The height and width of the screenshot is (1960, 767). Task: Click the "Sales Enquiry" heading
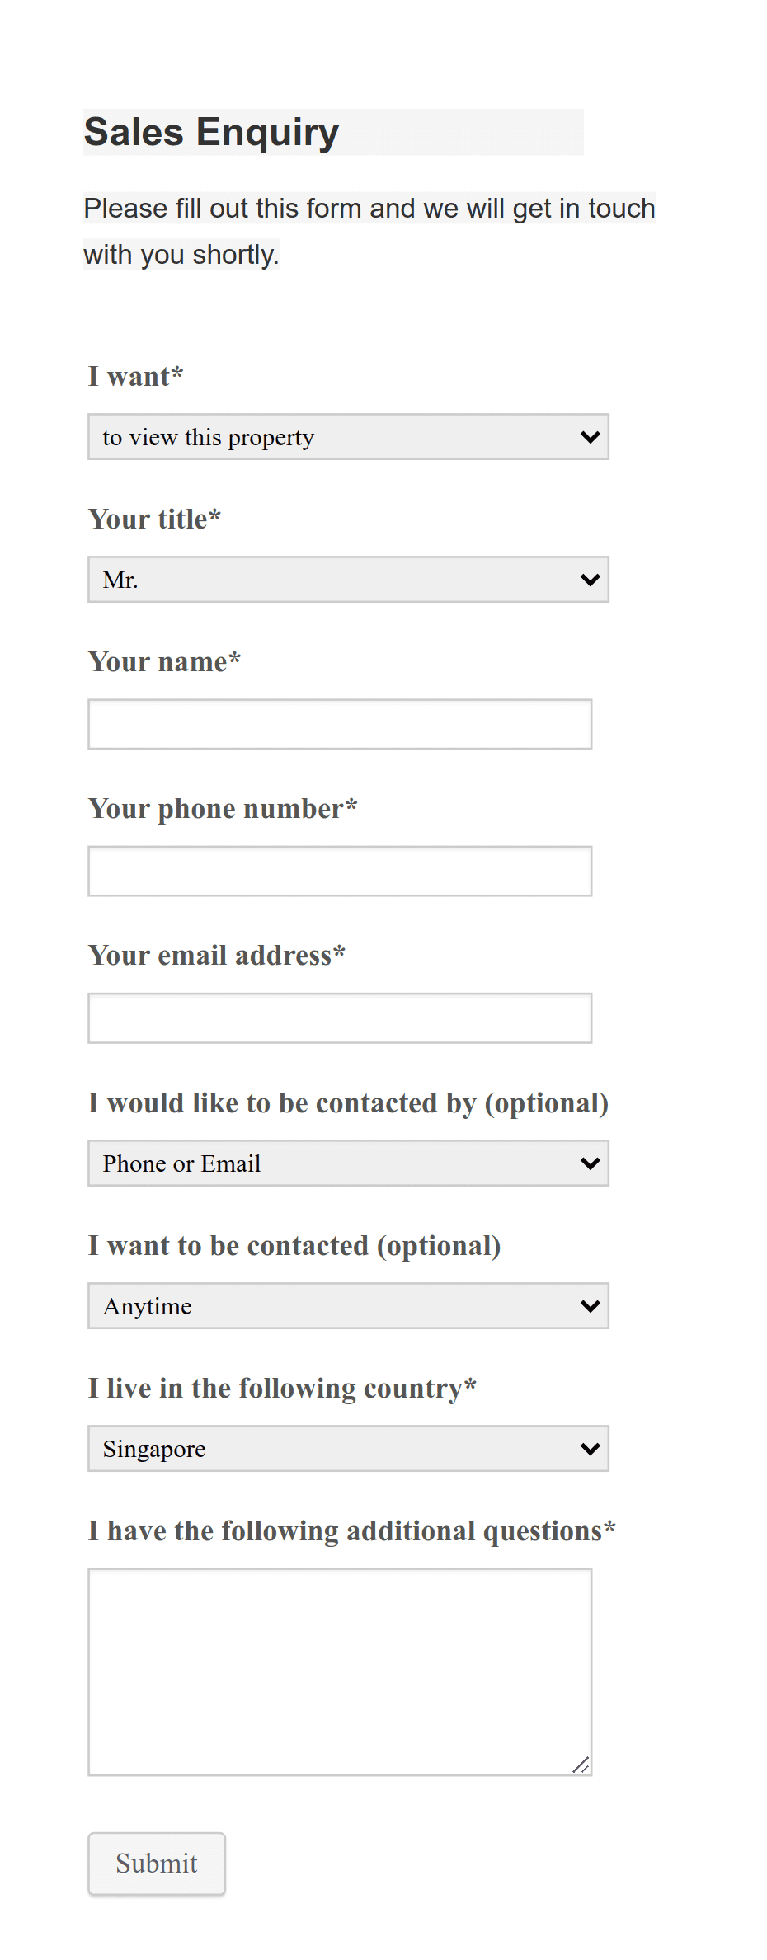(211, 130)
